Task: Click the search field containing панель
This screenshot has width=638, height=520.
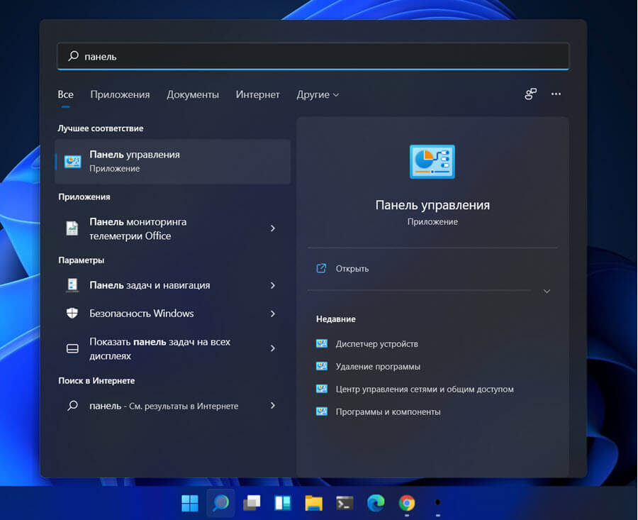Action: point(313,56)
